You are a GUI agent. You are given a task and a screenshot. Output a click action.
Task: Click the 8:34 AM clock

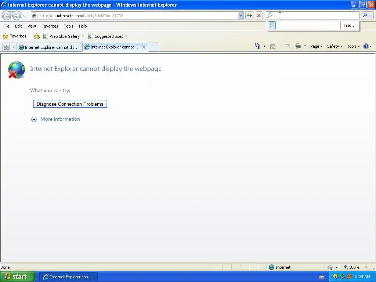(362, 276)
